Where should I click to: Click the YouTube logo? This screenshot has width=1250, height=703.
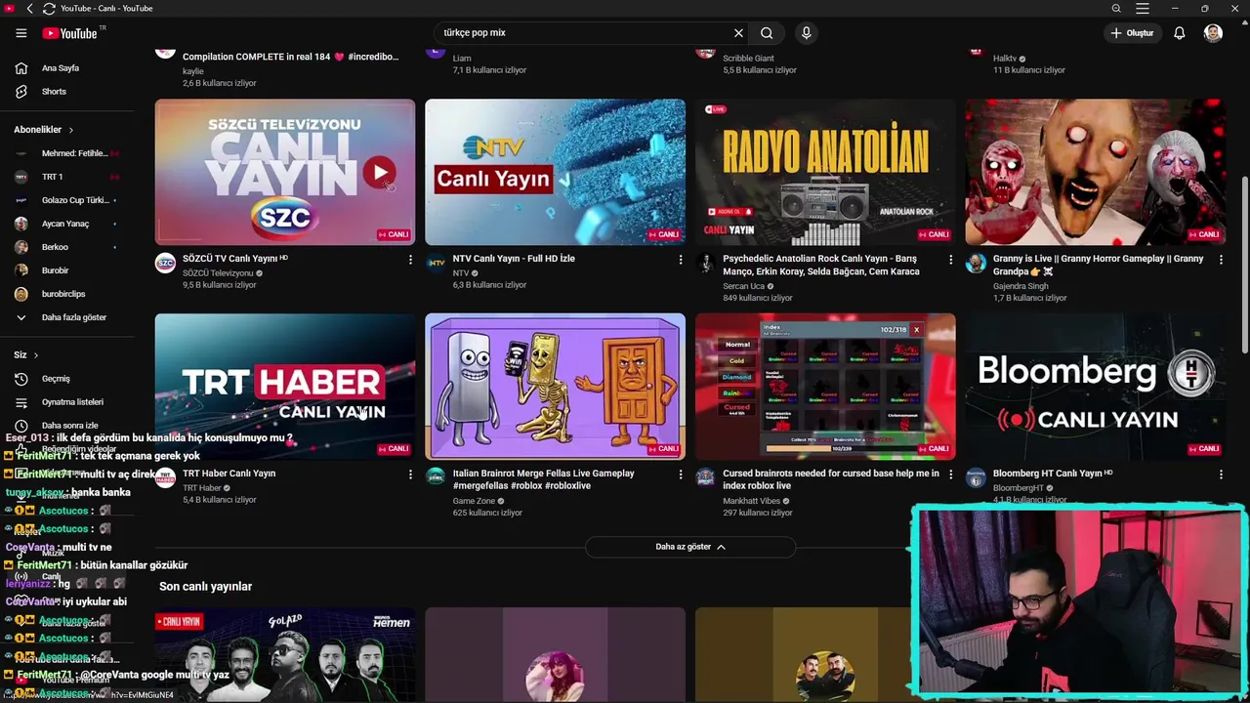(x=70, y=33)
